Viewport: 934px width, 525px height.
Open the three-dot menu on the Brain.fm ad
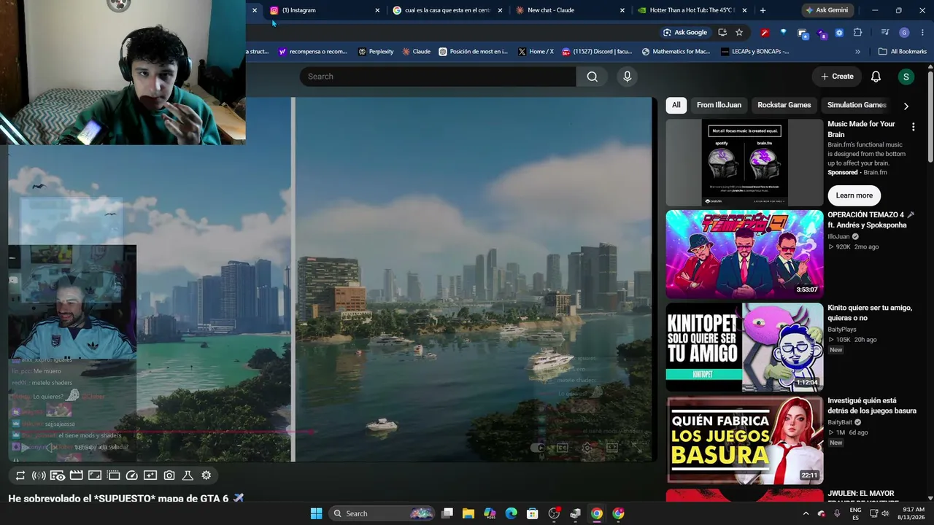(913, 127)
